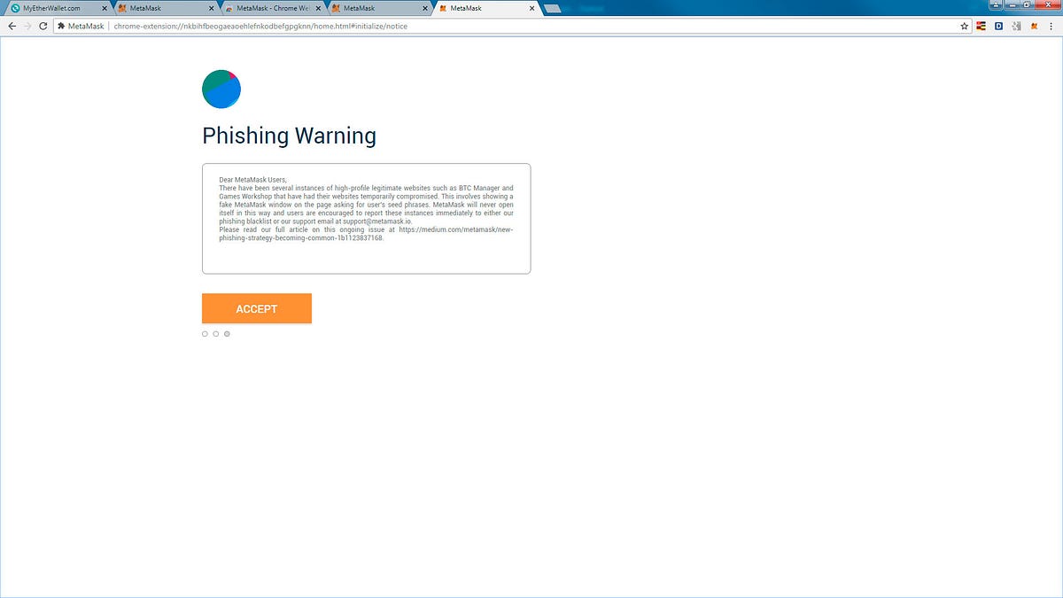Click the gray extension icon beside the blue D

[x=1016, y=27]
